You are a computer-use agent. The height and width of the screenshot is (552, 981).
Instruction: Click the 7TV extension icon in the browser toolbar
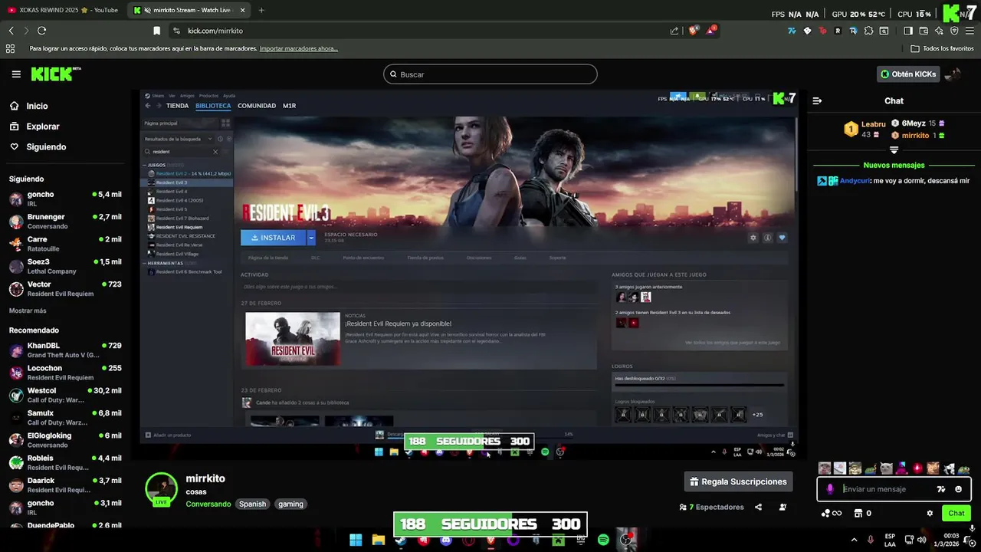pyautogui.click(x=792, y=31)
